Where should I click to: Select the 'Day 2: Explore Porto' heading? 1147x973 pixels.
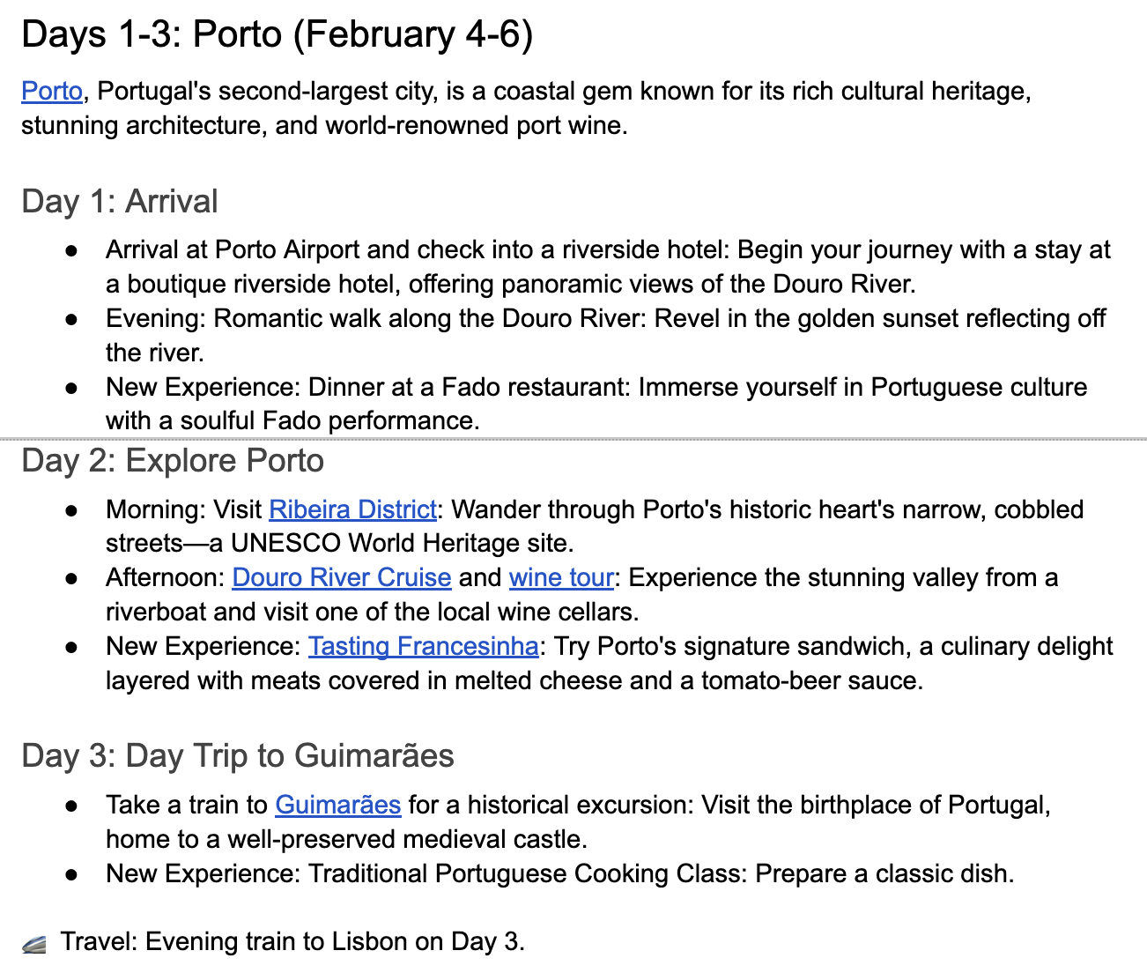pyautogui.click(x=173, y=461)
